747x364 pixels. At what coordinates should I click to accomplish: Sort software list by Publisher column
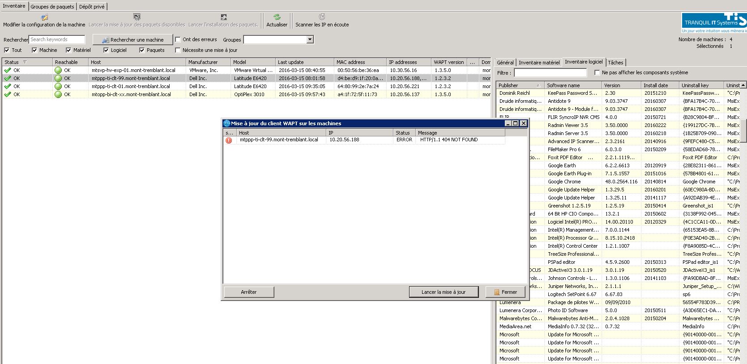[x=520, y=85]
